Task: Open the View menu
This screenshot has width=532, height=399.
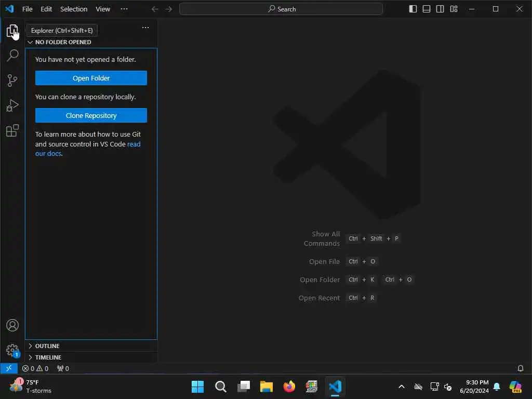Action: point(103,9)
